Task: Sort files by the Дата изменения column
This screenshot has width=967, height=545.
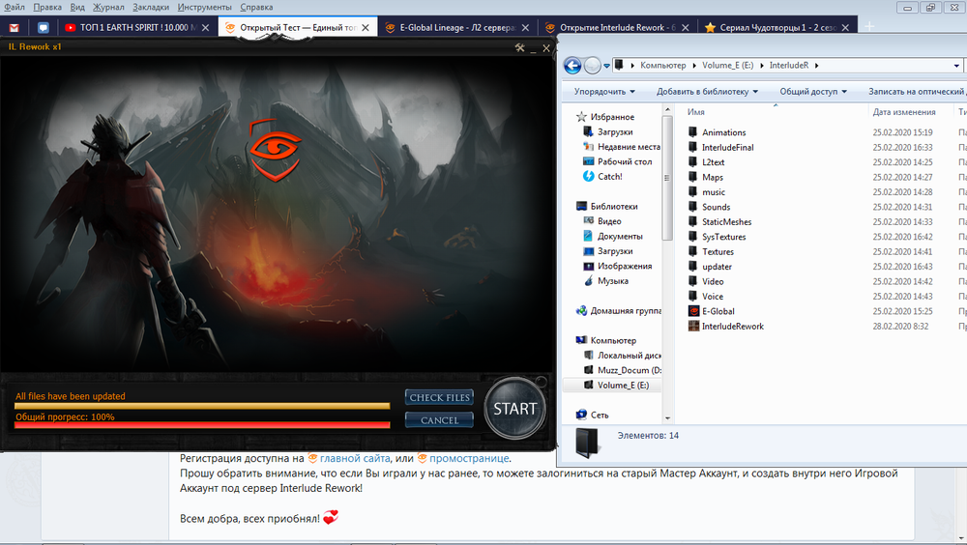Action: click(x=901, y=112)
